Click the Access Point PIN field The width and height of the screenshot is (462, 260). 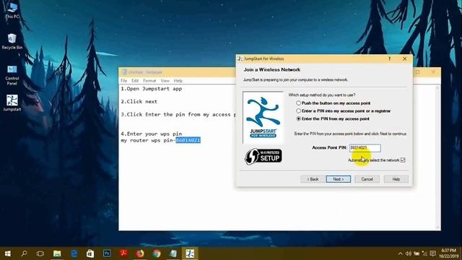[x=365, y=147]
